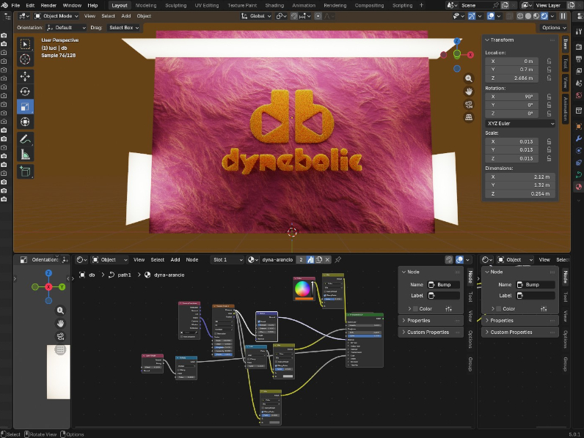Toggle the Color checkbox in Node panel
584x438 pixels.
point(415,308)
